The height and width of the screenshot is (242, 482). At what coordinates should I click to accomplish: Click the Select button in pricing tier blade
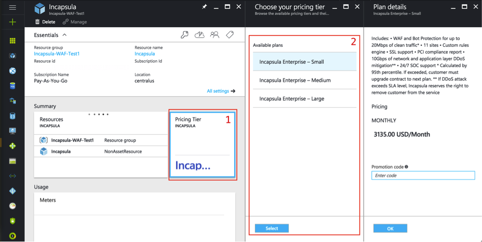pos(272,228)
